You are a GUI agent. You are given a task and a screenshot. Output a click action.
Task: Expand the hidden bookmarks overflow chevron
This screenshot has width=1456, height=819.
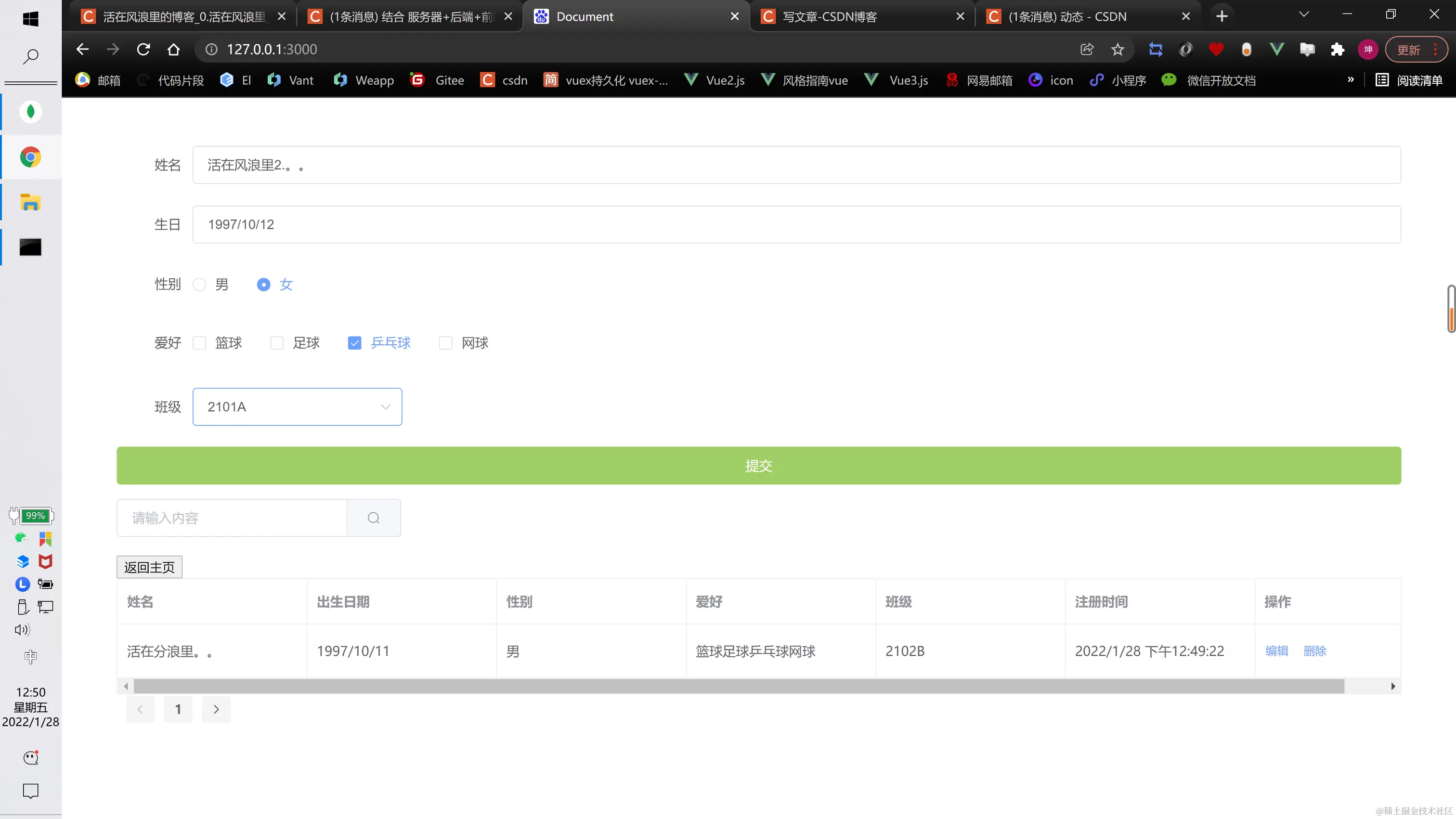coord(1350,80)
